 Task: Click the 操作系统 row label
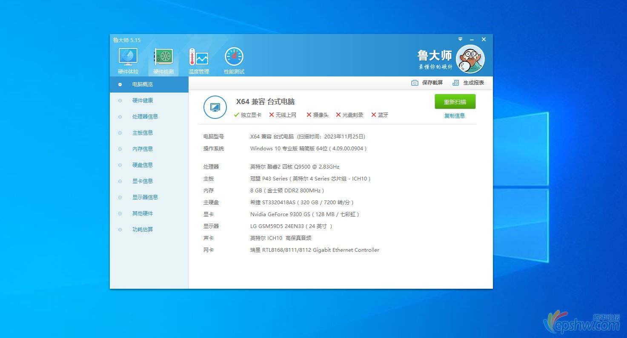(x=214, y=149)
